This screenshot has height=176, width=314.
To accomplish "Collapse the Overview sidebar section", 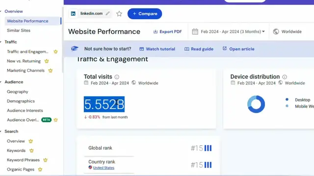I will [14, 11].
